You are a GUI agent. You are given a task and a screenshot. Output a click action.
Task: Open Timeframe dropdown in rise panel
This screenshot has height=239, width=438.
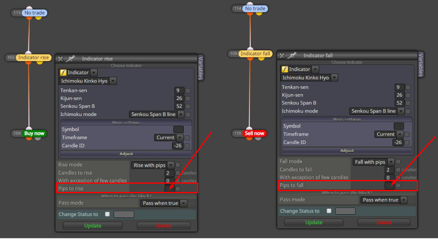coord(180,137)
